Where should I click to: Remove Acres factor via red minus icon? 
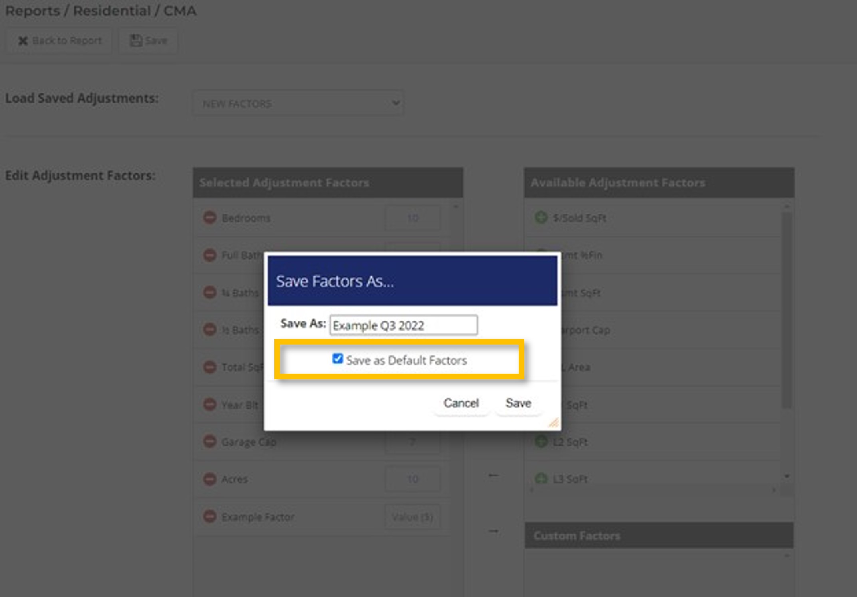click(209, 479)
